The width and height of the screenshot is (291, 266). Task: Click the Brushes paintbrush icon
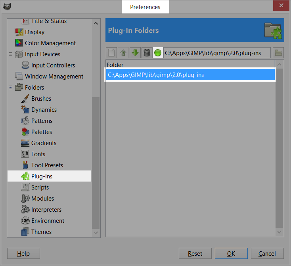(25, 99)
